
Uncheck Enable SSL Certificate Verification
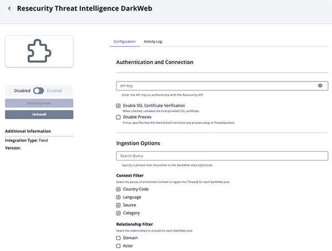[x=118, y=105]
